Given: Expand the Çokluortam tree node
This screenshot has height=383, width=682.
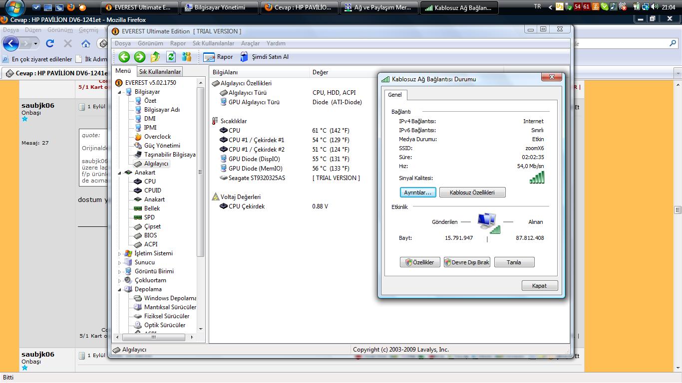Looking at the screenshot, I should pyautogui.click(x=119, y=281).
